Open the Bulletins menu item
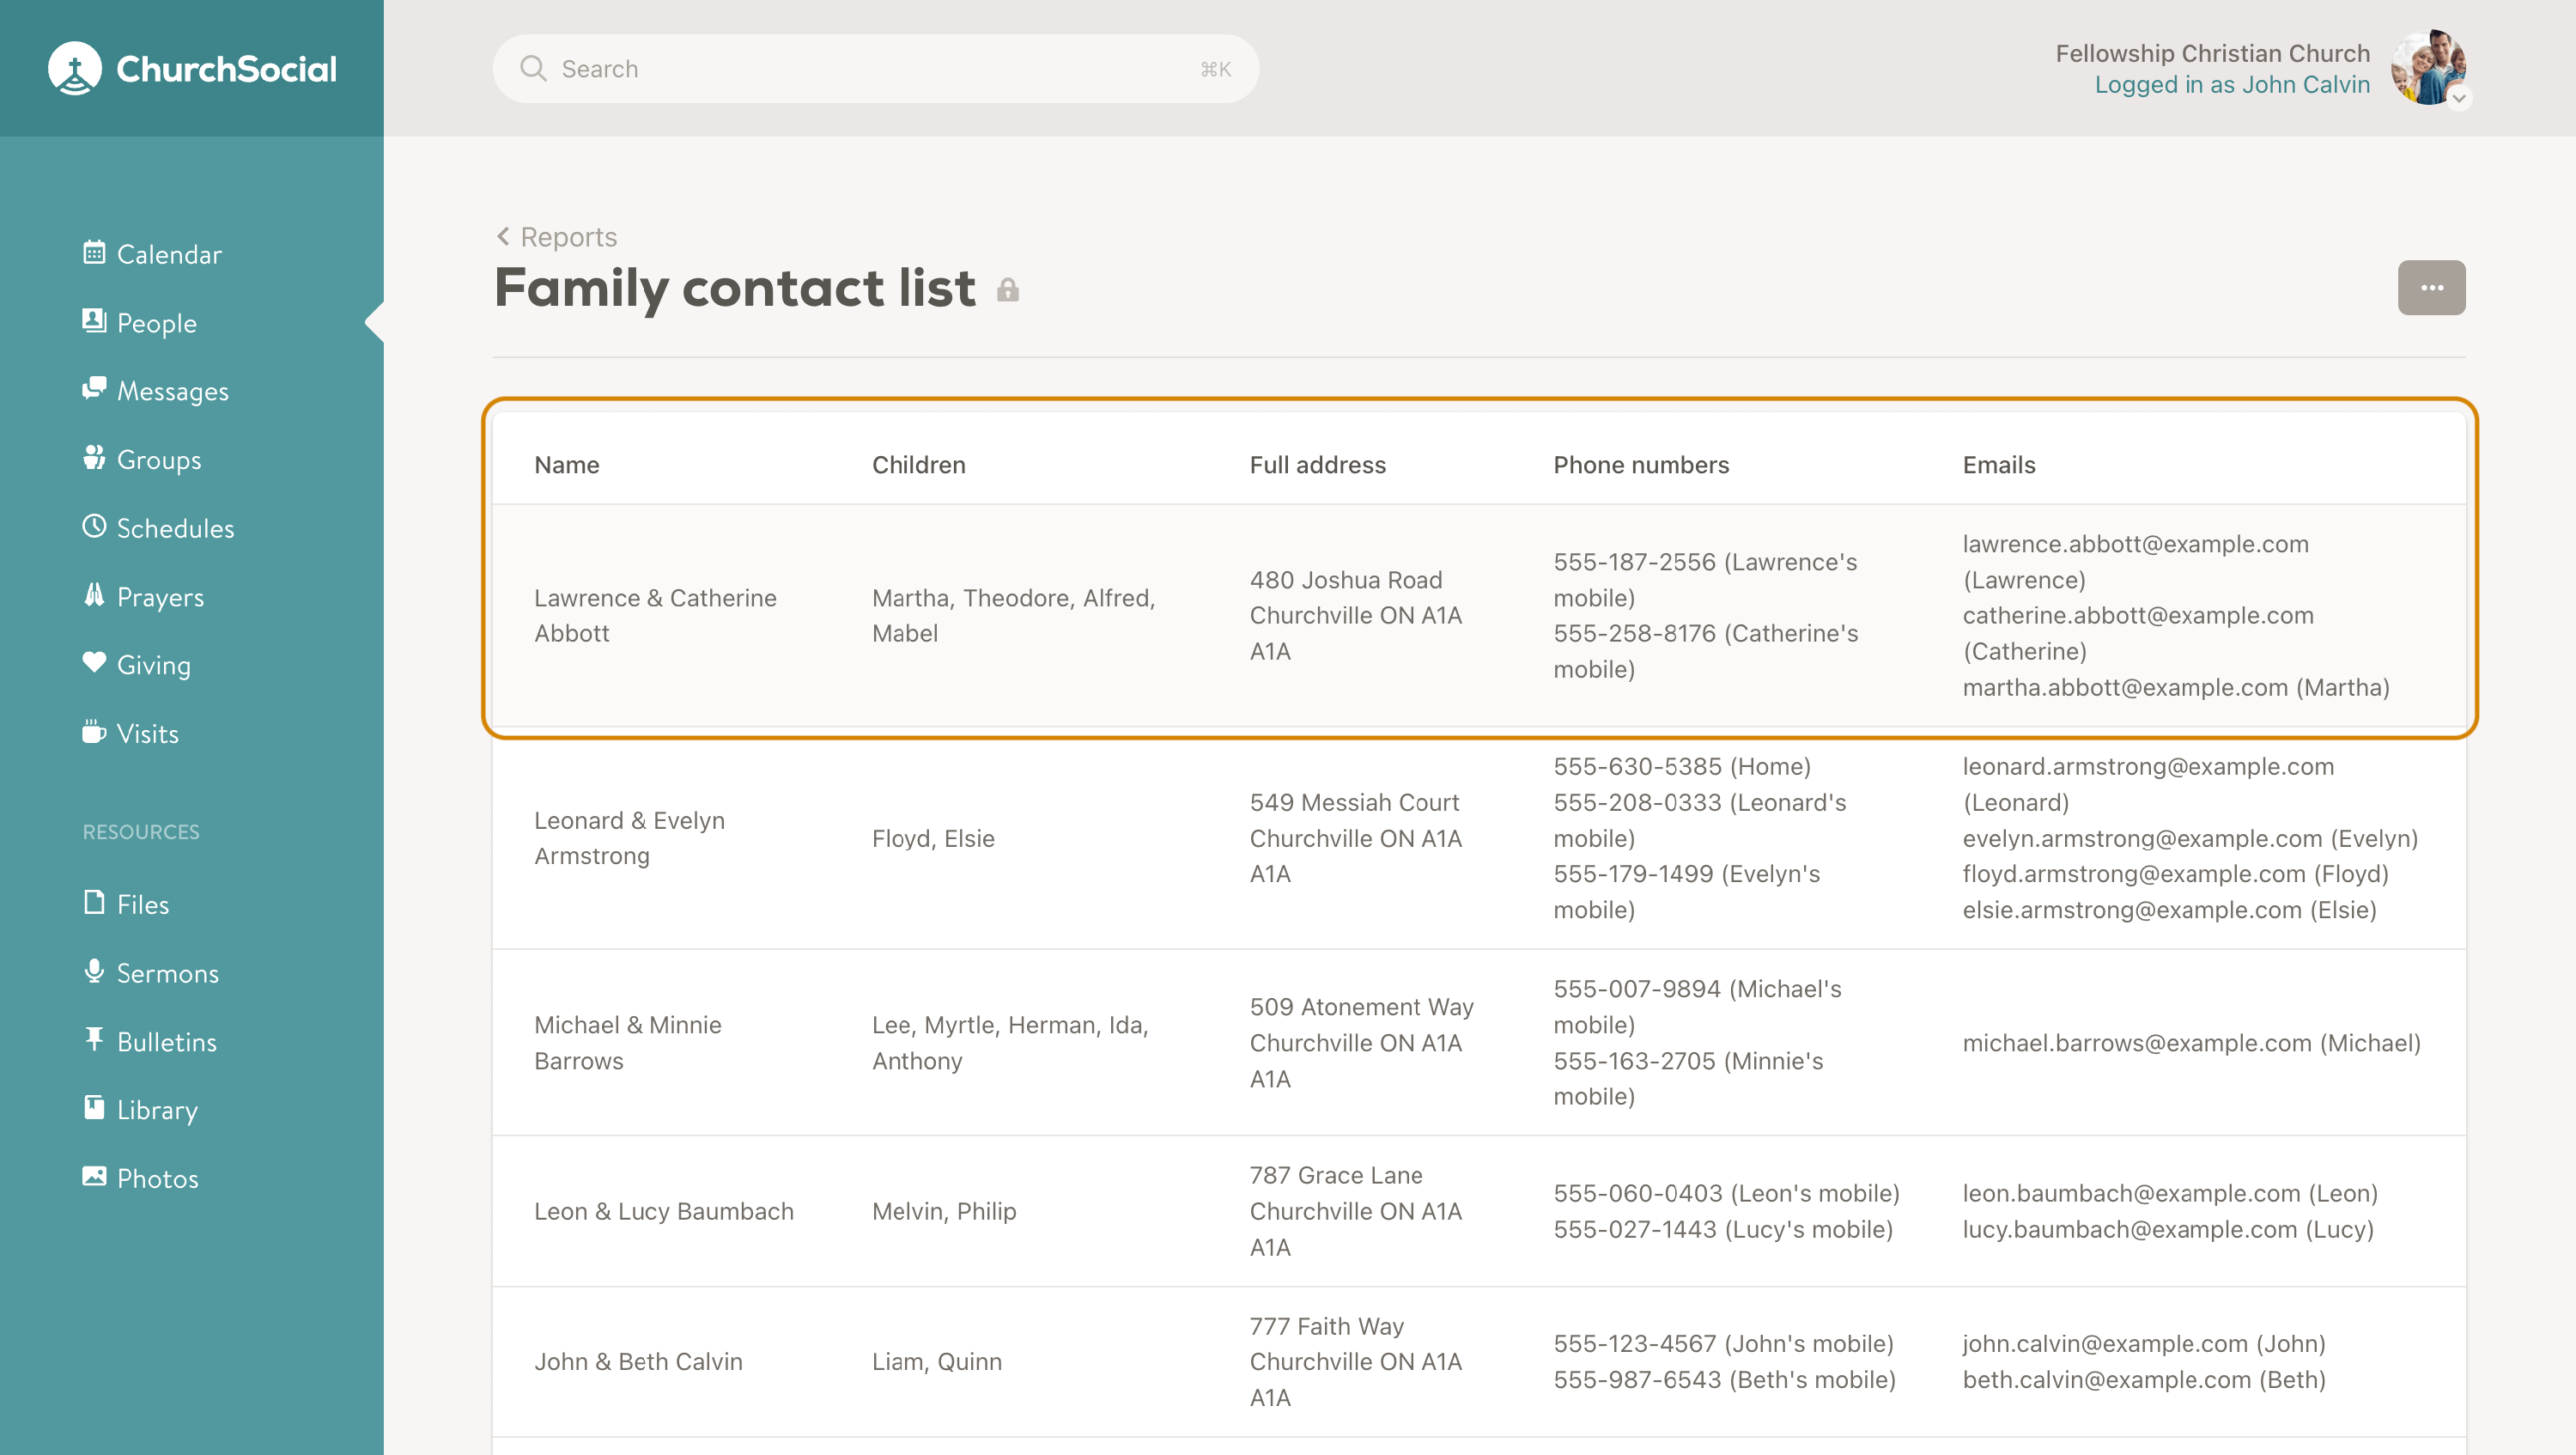 tap(166, 1041)
